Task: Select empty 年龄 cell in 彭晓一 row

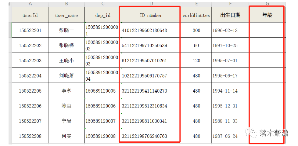Action: click(267, 30)
